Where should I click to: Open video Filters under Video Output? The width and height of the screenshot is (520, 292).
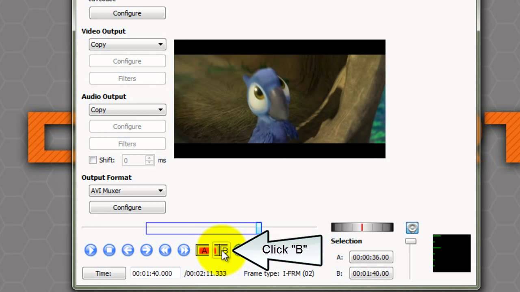(x=128, y=78)
